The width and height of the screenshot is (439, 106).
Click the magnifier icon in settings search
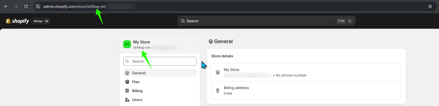[127, 61]
